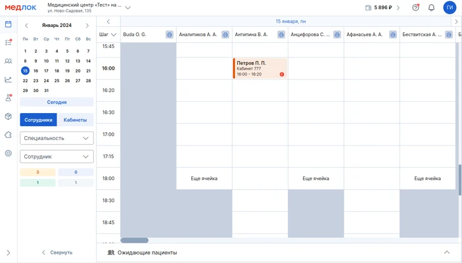This screenshot has width=462, height=263.
Task: Open the analytics chart sidebar icon
Action: (9, 80)
